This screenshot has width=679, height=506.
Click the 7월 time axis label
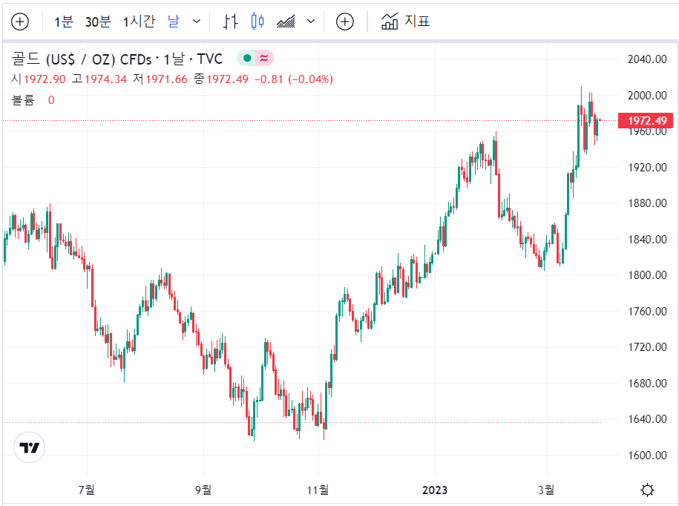[87, 490]
